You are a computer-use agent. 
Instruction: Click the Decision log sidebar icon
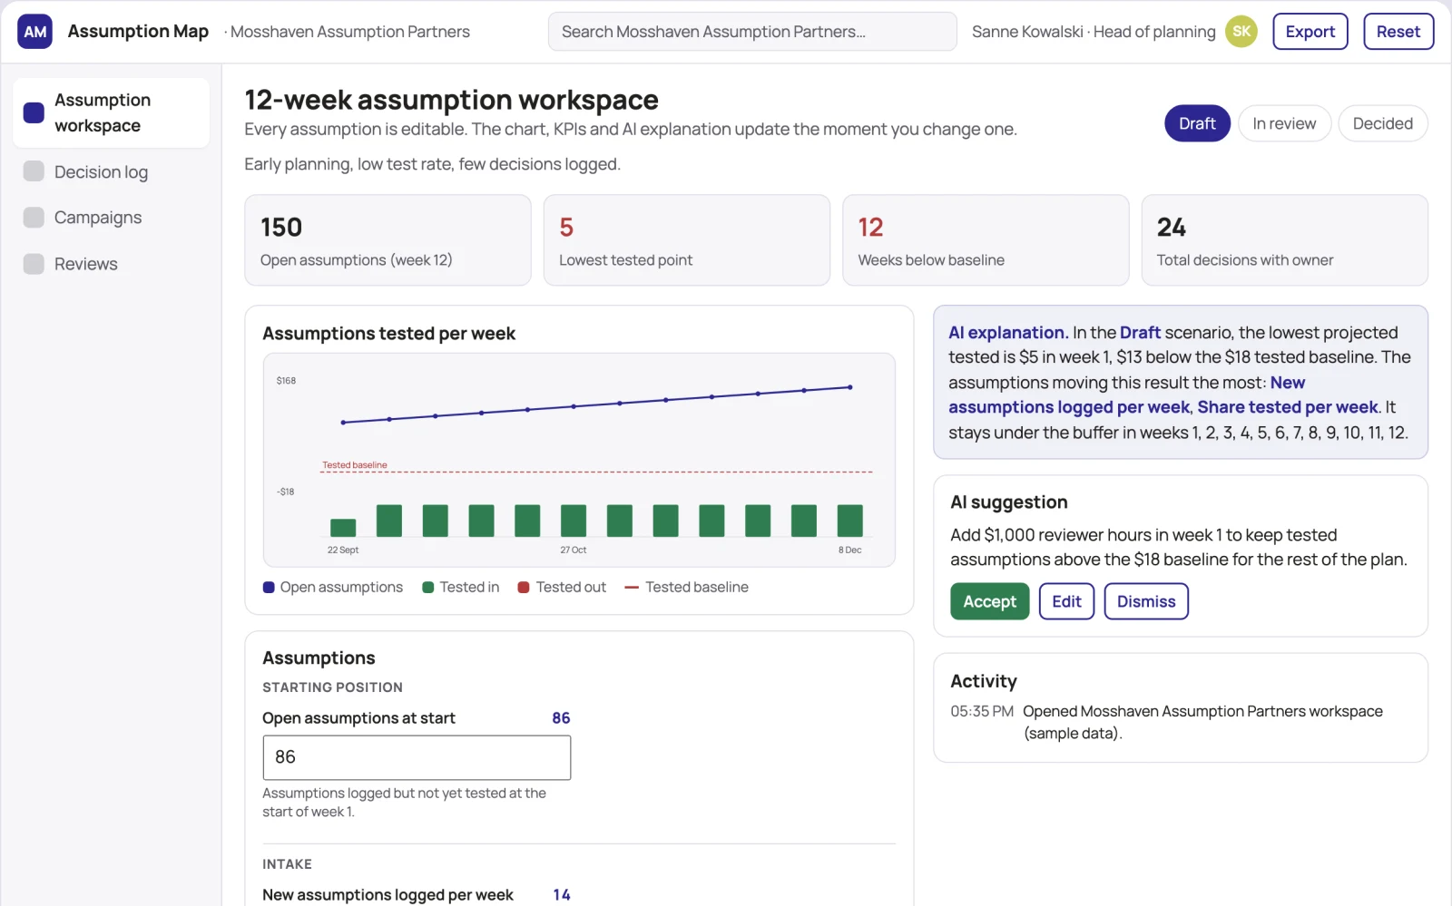point(34,171)
